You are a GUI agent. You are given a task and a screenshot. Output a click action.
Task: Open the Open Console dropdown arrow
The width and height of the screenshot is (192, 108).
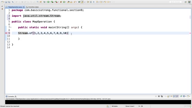tap(190, 96)
